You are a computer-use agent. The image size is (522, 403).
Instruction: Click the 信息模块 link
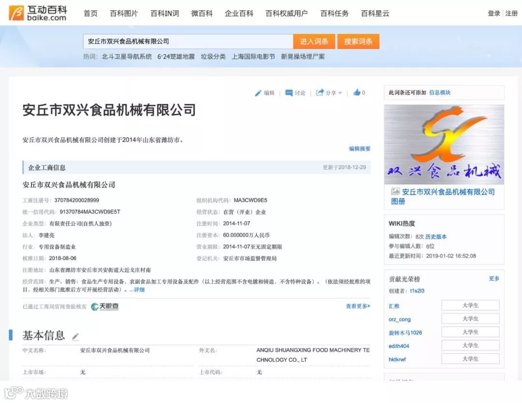pyautogui.click(x=440, y=92)
